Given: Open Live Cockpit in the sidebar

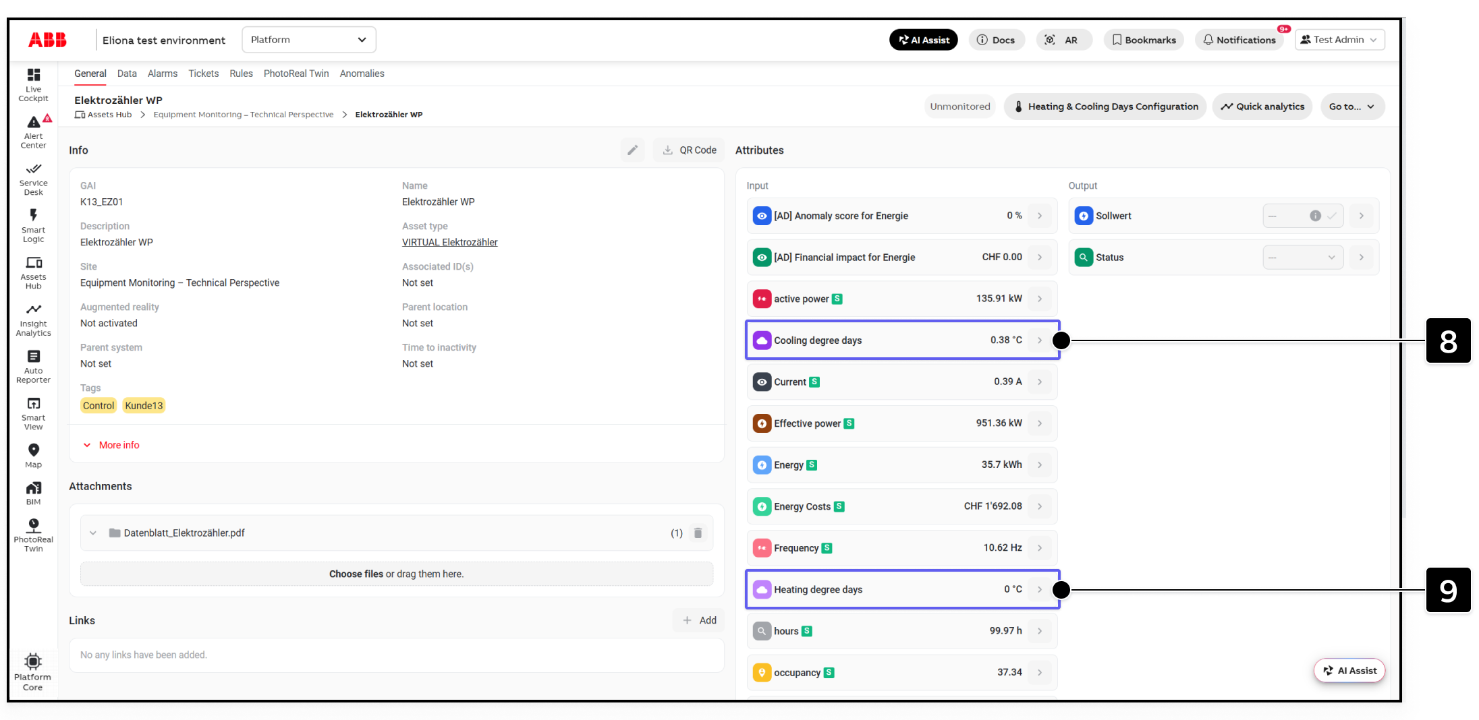Looking at the screenshot, I should tap(33, 84).
